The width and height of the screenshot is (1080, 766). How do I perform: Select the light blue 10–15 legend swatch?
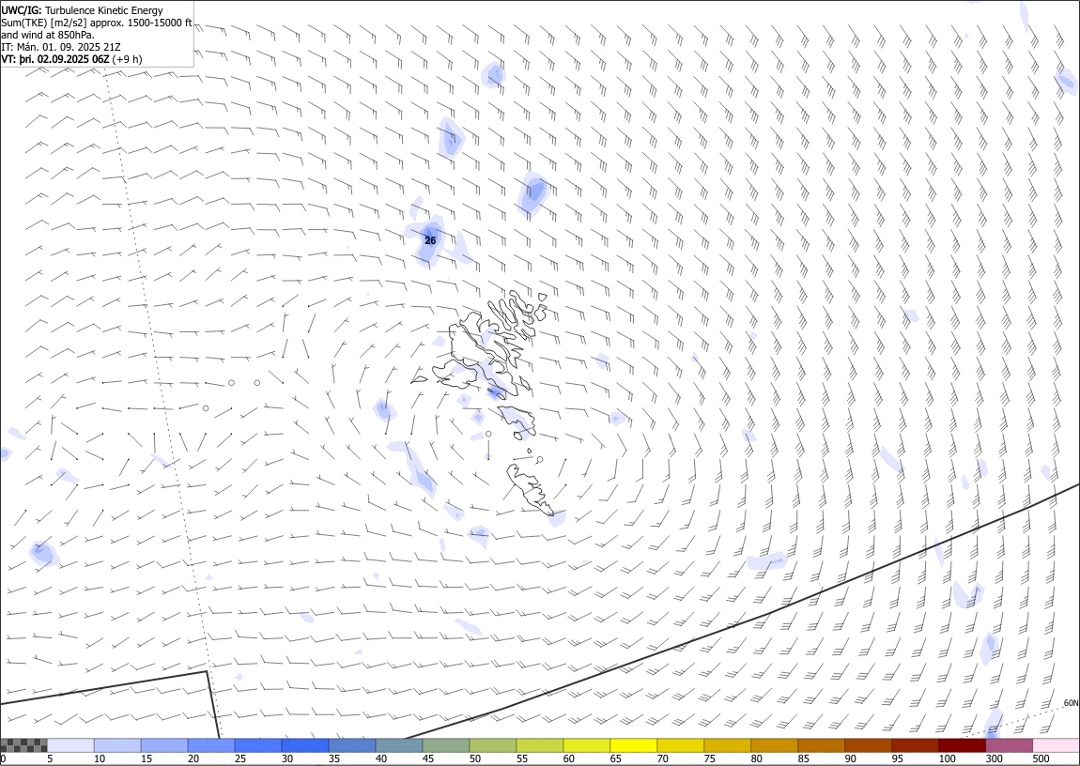coord(117,745)
